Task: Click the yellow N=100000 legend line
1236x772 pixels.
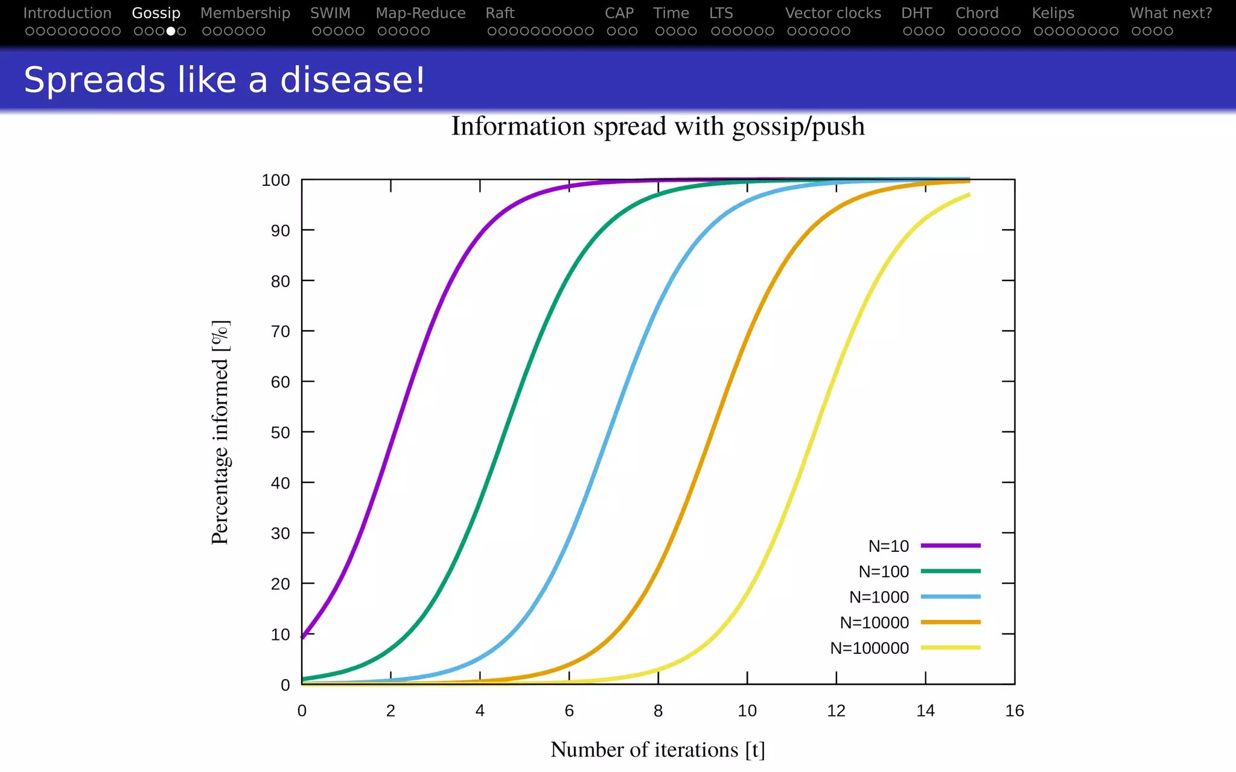Action: coord(950,648)
